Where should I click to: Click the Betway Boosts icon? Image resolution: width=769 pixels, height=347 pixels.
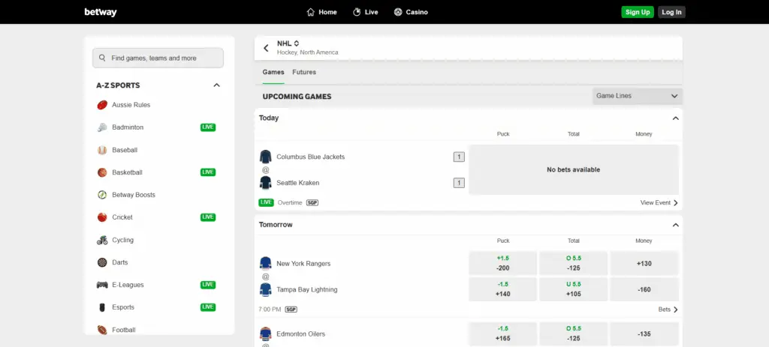102,195
